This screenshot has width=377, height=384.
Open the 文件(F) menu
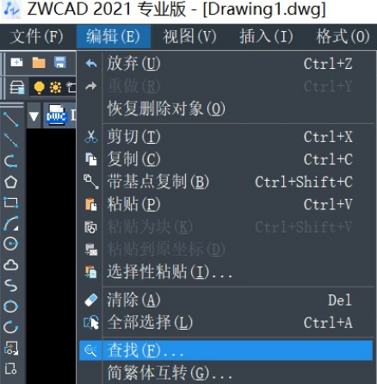coord(36,37)
